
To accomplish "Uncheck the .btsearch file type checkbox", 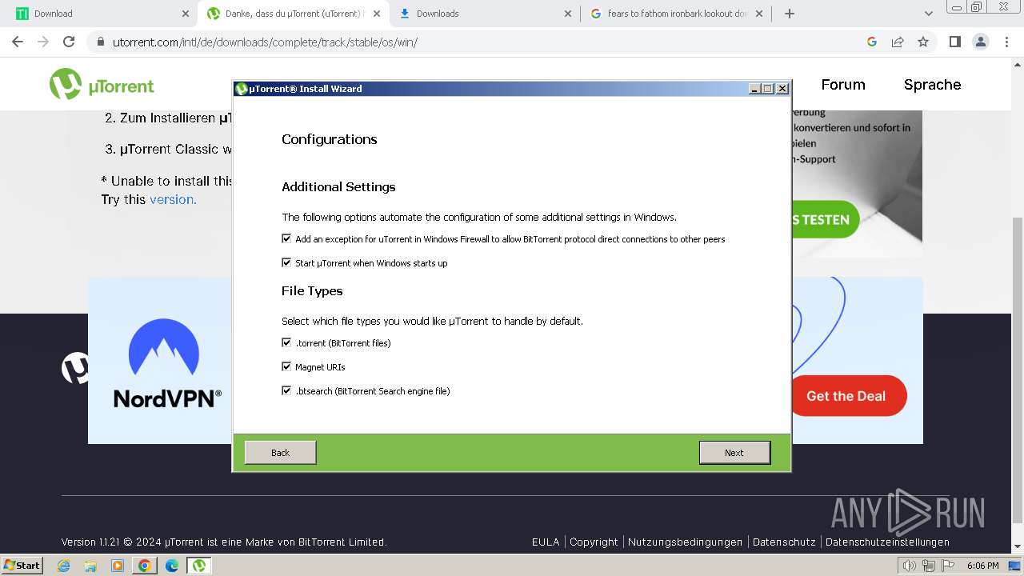I will coord(286,390).
